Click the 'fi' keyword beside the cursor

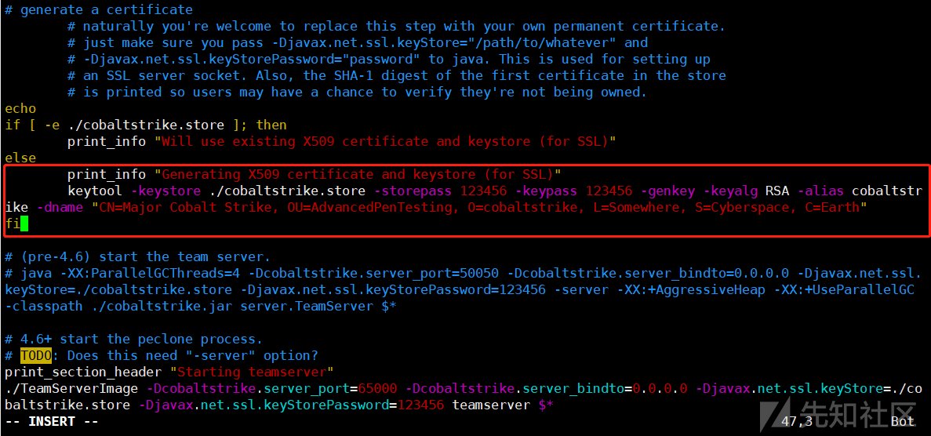(x=13, y=224)
